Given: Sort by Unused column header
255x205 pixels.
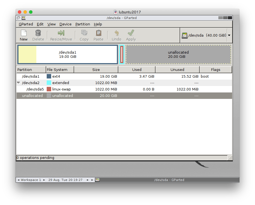Looking at the screenshot, I should tap(178, 70).
